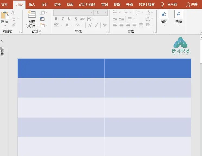The height and width of the screenshot is (156, 202).
Task: Click the New Slide icon
Action: (32, 14)
